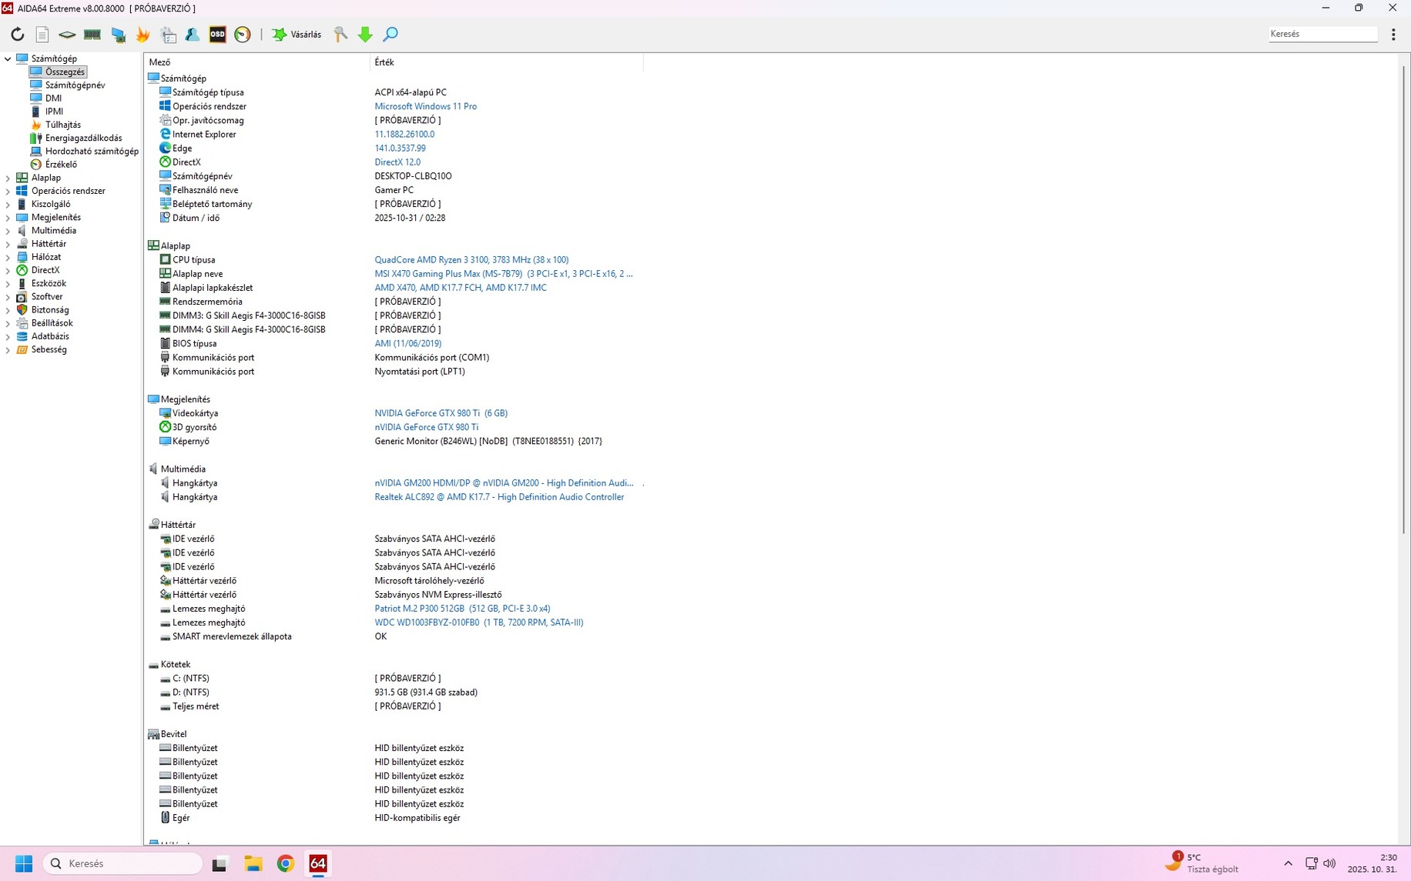1411x881 pixels.
Task: Open the Windows Start menu
Action: tap(24, 863)
